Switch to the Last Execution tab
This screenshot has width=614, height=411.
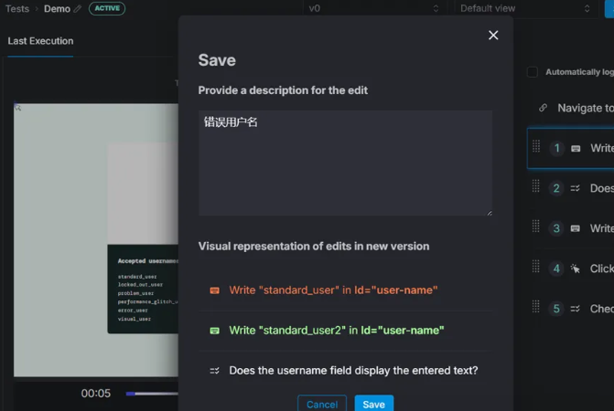click(40, 41)
